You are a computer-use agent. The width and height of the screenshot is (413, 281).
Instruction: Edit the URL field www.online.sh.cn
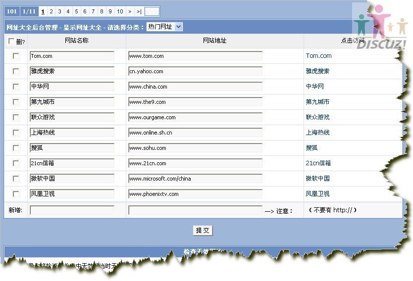pos(195,133)
